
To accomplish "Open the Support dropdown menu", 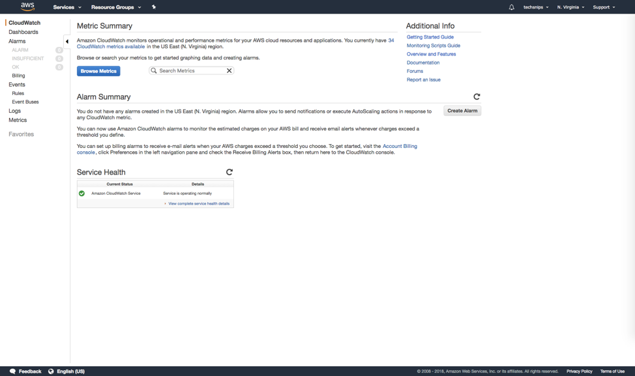I will pos(604,7).
